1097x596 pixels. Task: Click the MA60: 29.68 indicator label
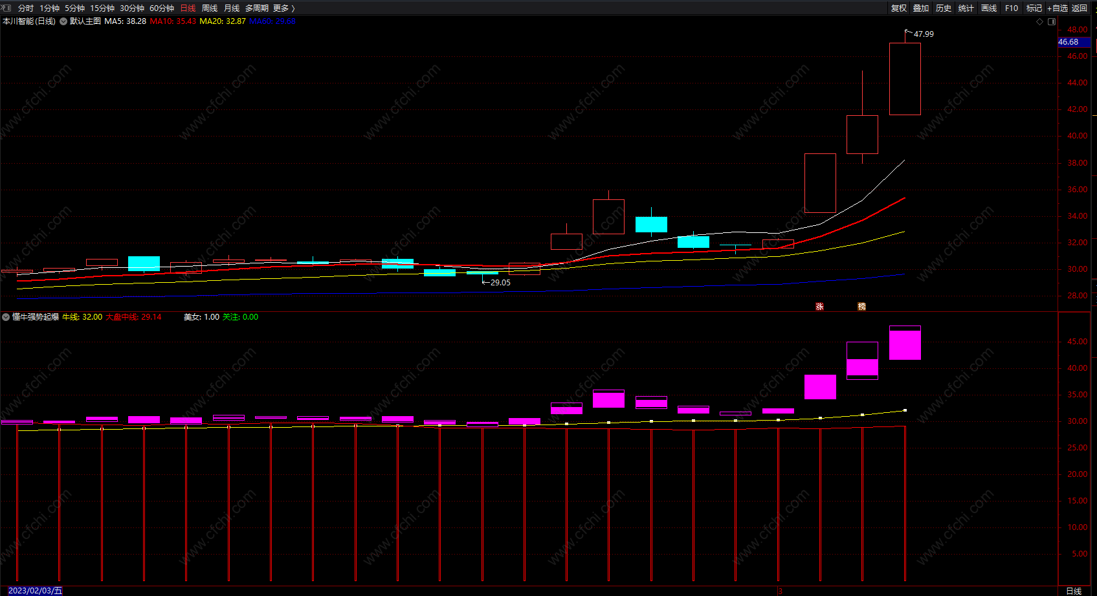pyautogui.click(x=272, y=21)
